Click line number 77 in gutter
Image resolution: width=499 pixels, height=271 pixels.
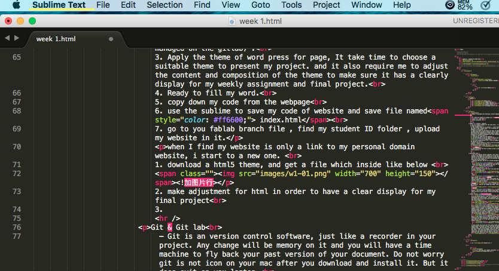pyautogui.click(x=17, y=236)
